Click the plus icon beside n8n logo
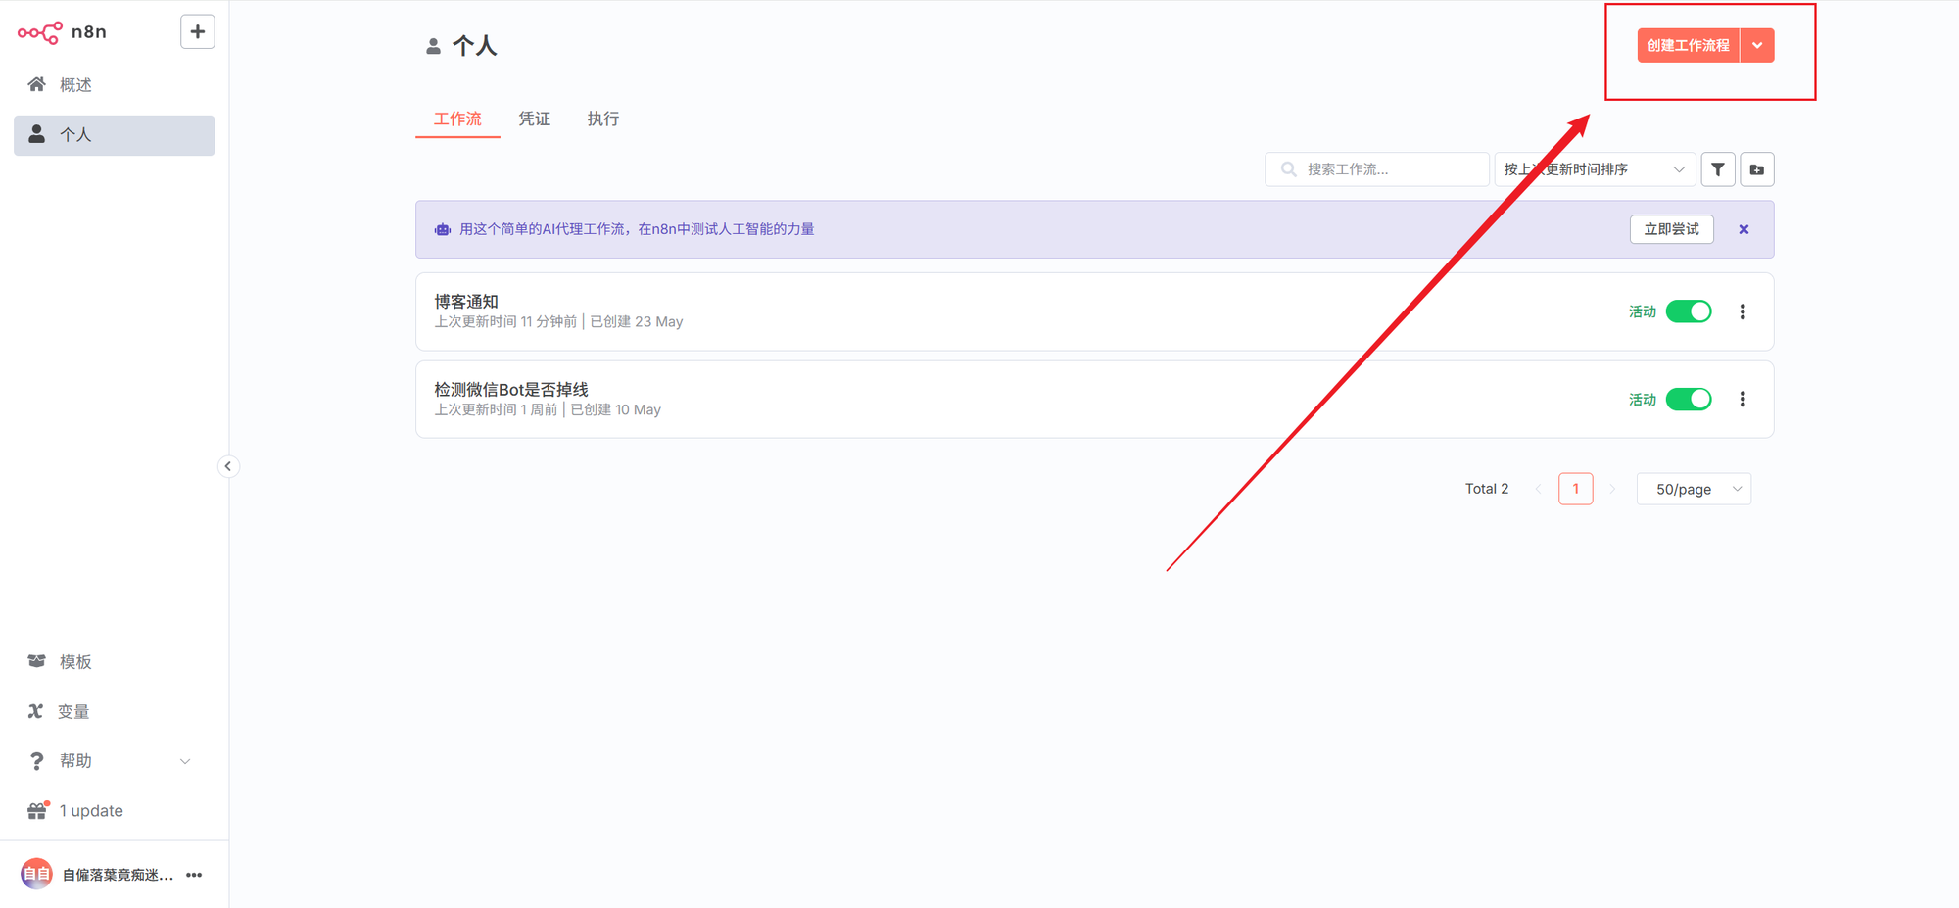 pos(197,32)
